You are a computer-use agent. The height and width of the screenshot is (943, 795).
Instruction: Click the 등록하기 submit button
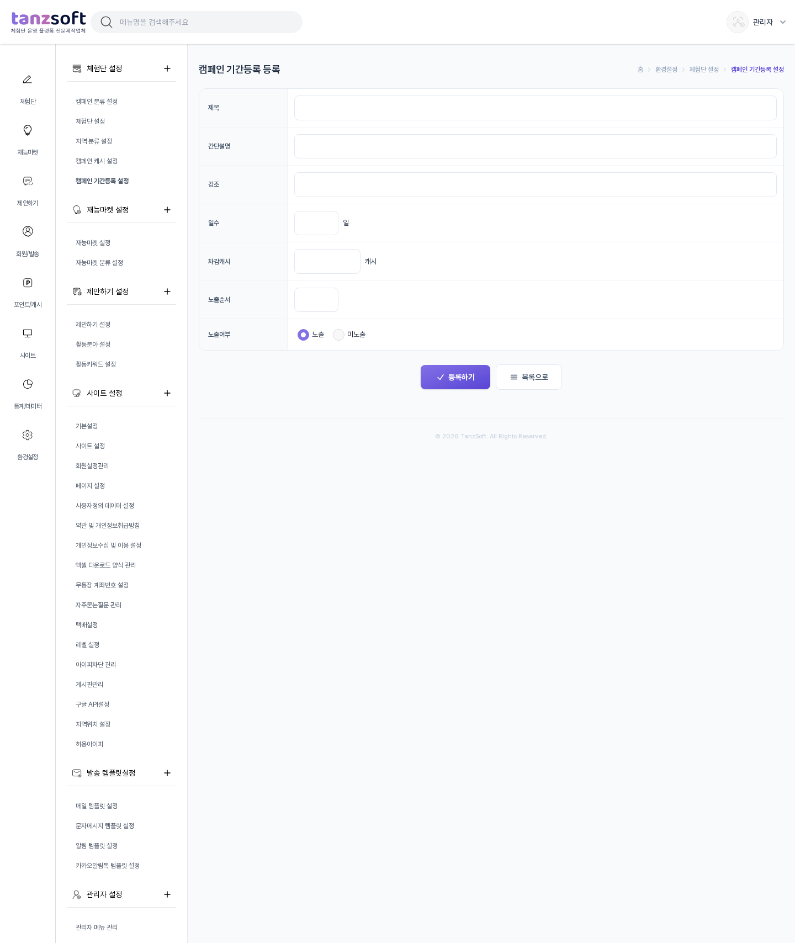coord(455,377)
